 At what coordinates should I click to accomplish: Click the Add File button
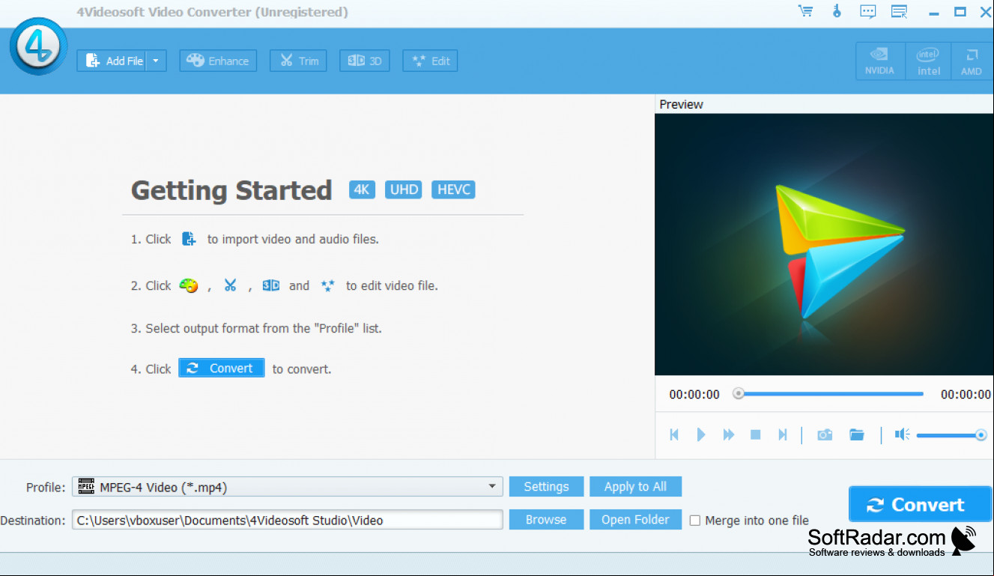112,61
